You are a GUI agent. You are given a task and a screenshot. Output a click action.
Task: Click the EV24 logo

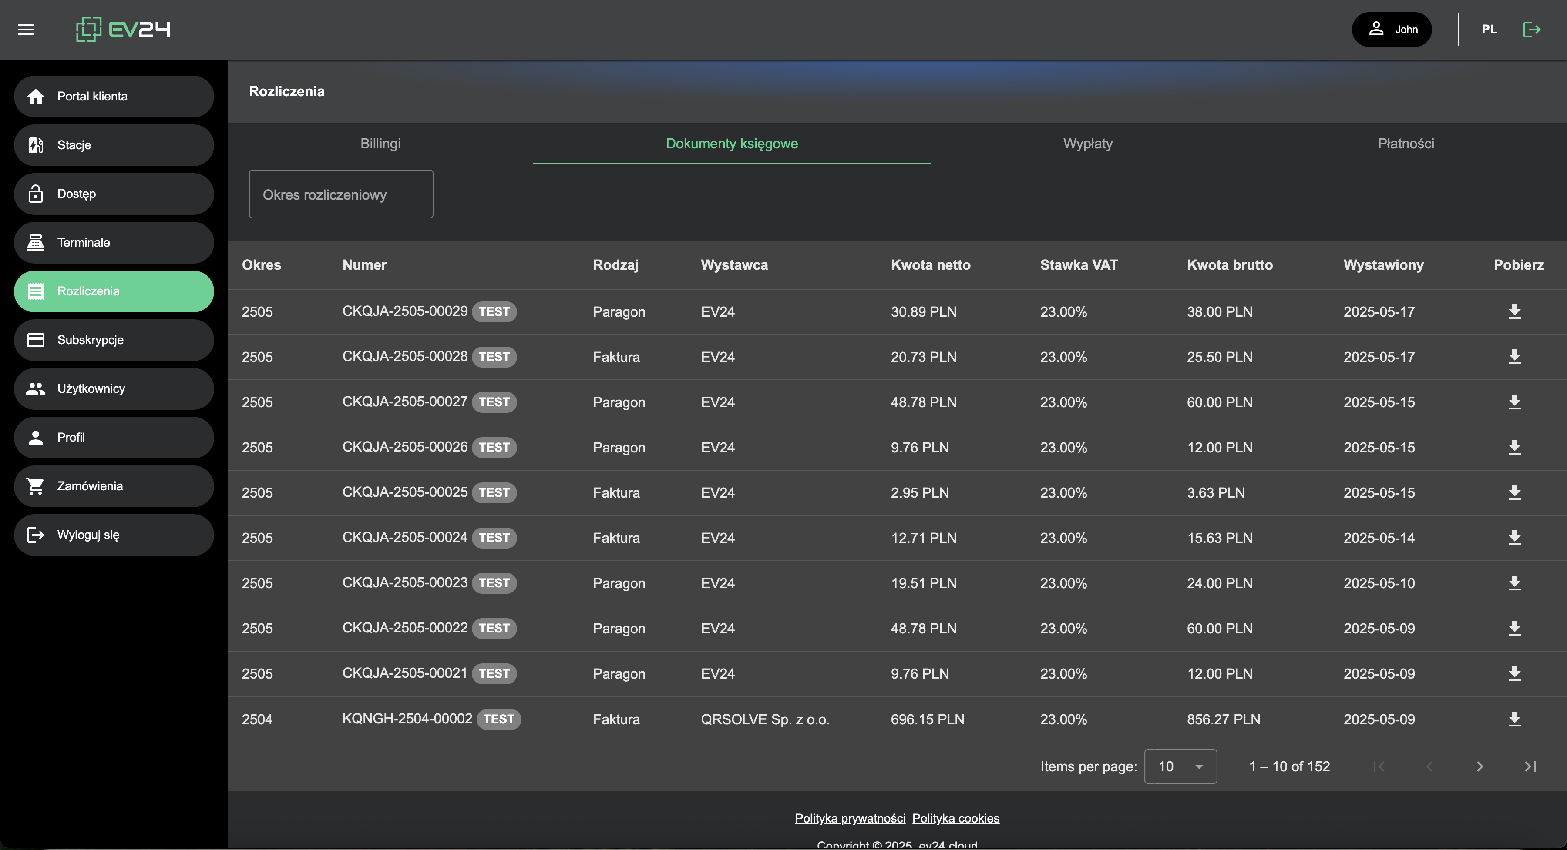(123, 29)
